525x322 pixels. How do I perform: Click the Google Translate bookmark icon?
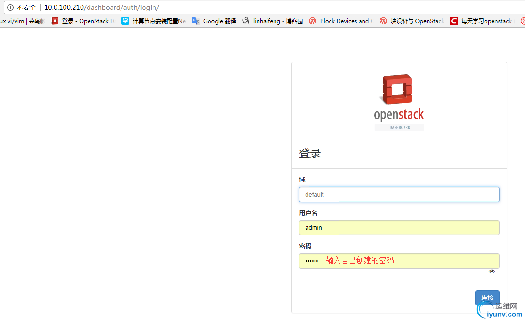196,21
